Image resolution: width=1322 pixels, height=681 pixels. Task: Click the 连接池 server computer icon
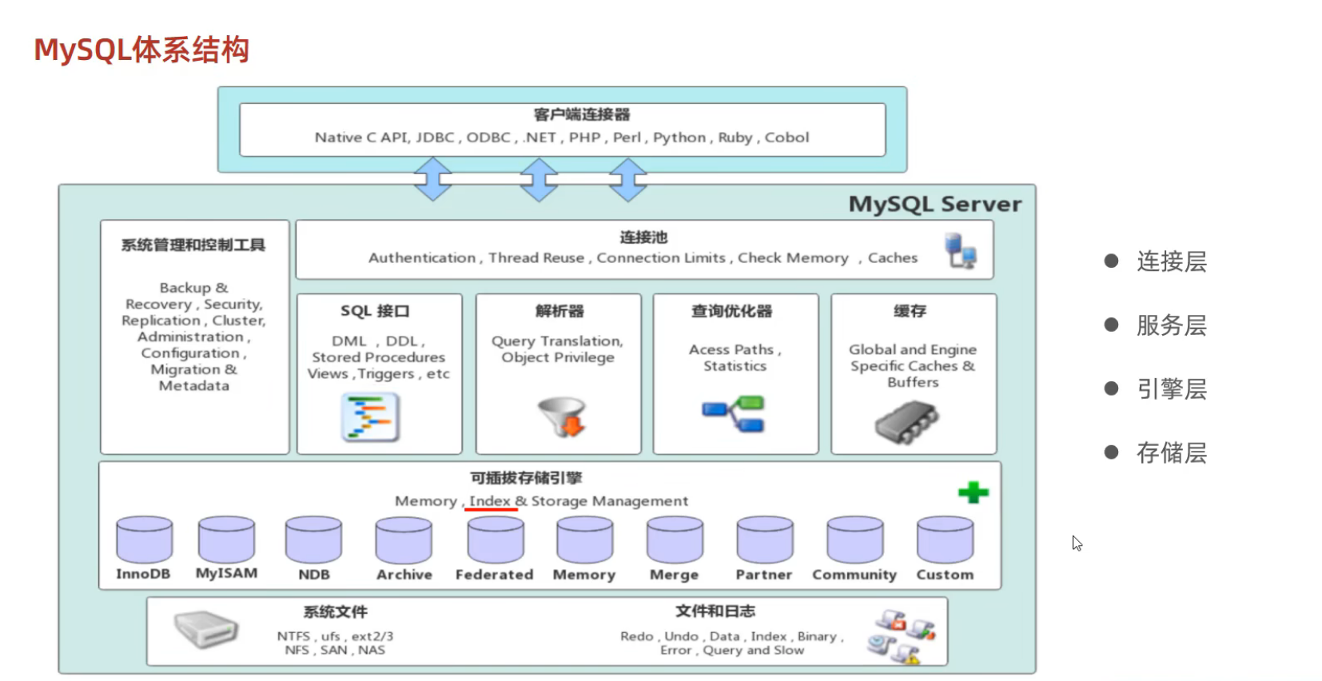pyautogui.click(x=960, y=250)
